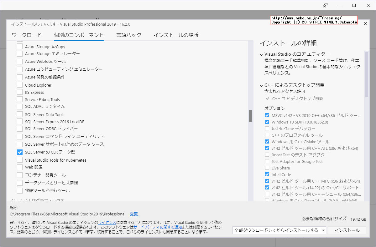
Task: Open the 変更… link to change install path
Action: coord(135,214)
